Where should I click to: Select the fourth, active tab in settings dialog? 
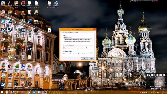(x=76, y=32)
